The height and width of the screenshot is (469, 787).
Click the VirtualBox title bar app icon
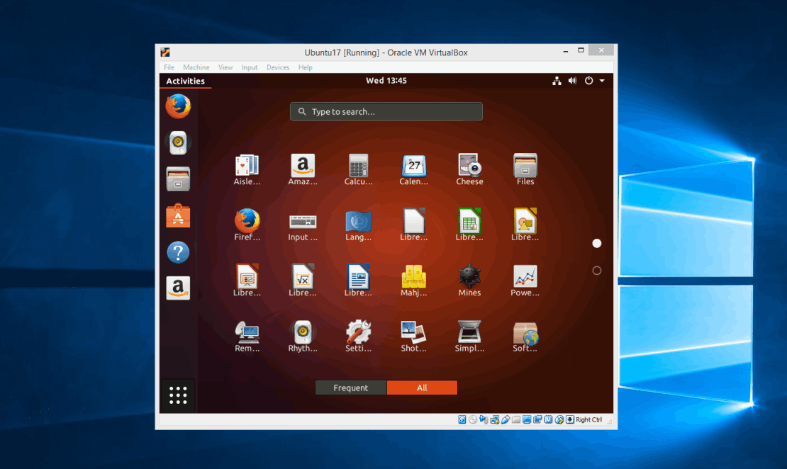pos(165,52)
